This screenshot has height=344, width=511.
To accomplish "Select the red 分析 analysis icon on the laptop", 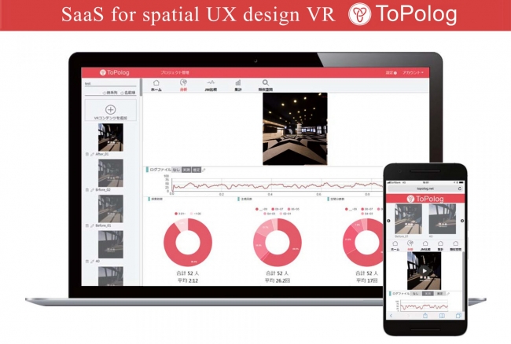I will 183,82.
